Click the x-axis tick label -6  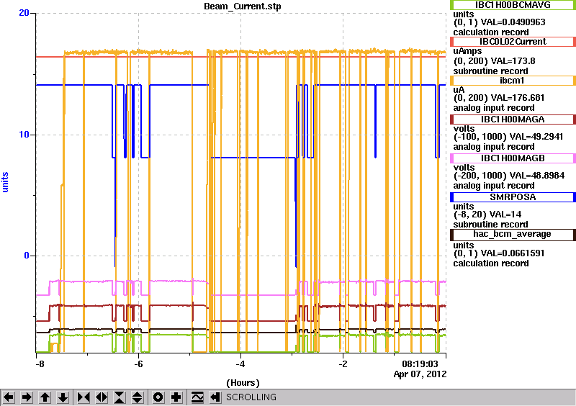coord(138,364)
